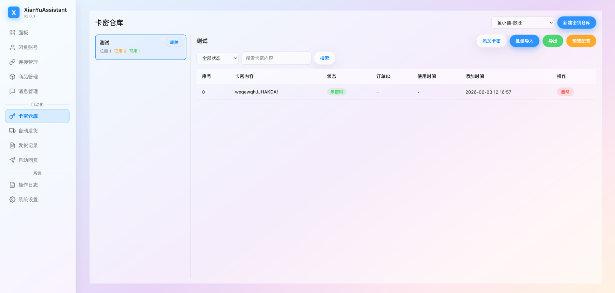This screenshot has height=293, width=615.
Task: Open 发货记录 page
Action: (37, 145)
